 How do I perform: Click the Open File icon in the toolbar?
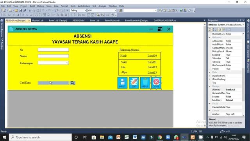(16, 11)
